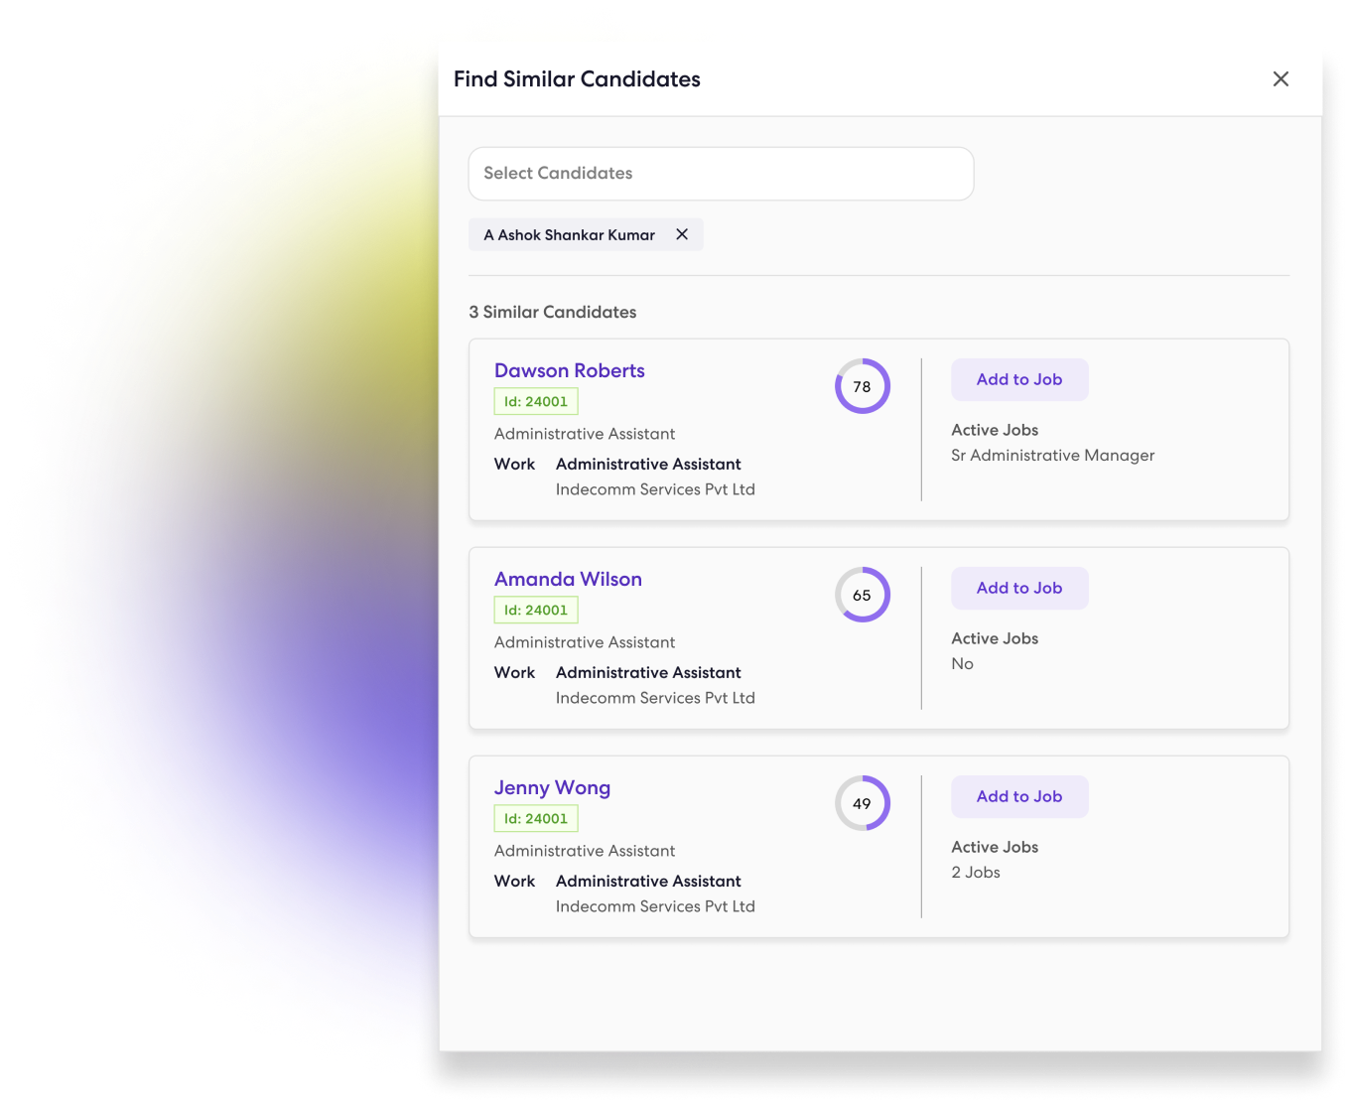Close the Find Similar Candidates dialog
Viewport: 1348px width, 1102px height.
point(1281,78)
